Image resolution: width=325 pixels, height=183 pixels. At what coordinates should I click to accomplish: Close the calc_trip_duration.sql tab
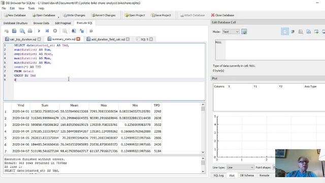[x=39, y=39]
